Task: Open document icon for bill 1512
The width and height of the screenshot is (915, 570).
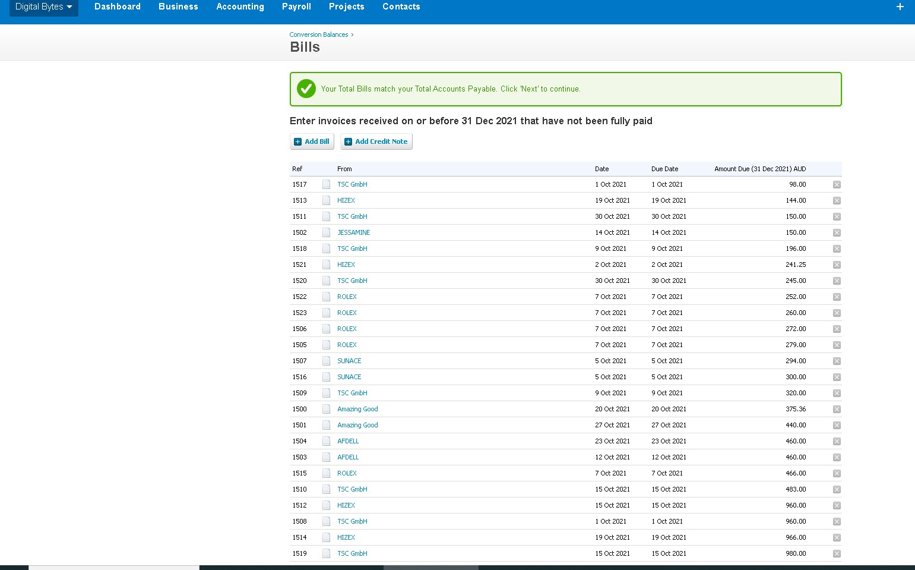Action: (326, 505)
